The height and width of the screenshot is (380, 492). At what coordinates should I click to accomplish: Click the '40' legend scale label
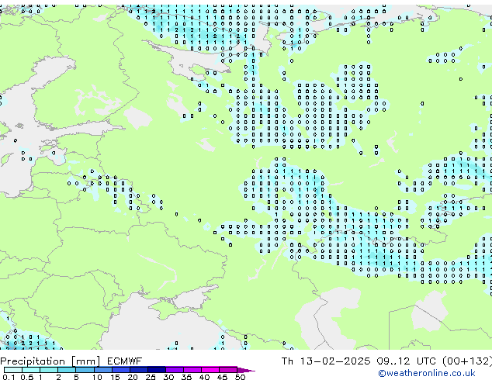click(x=204, y=377)
